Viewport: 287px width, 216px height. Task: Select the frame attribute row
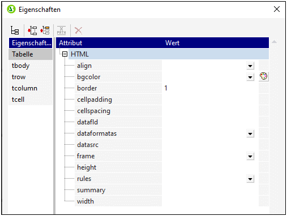click(x=118, y=156)
